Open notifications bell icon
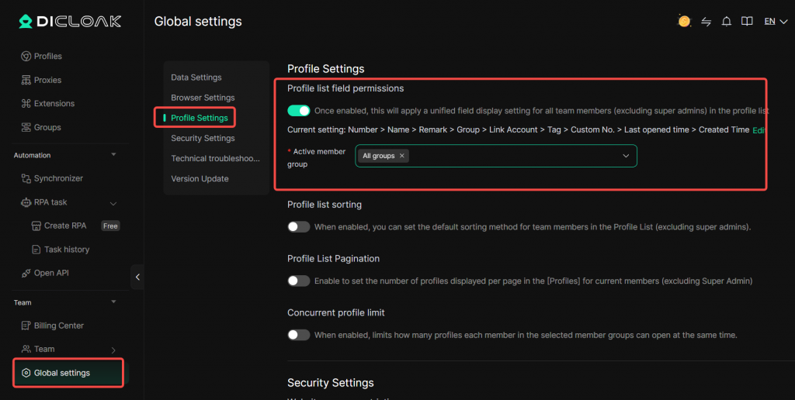Screen dimensions: 795x400 pos(727,21)
